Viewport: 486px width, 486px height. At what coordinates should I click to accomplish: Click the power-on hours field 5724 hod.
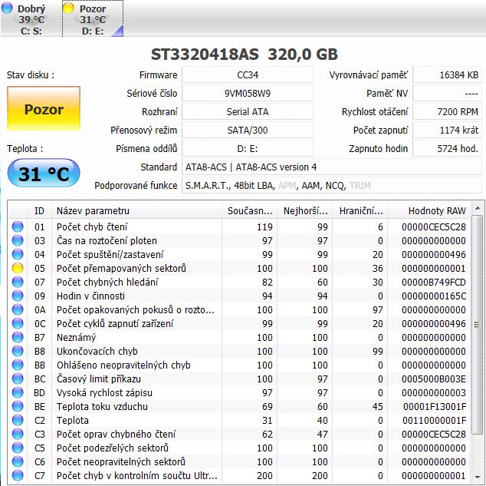447,148
